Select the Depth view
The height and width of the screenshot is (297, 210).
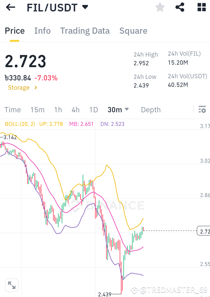tap(150, 110)
